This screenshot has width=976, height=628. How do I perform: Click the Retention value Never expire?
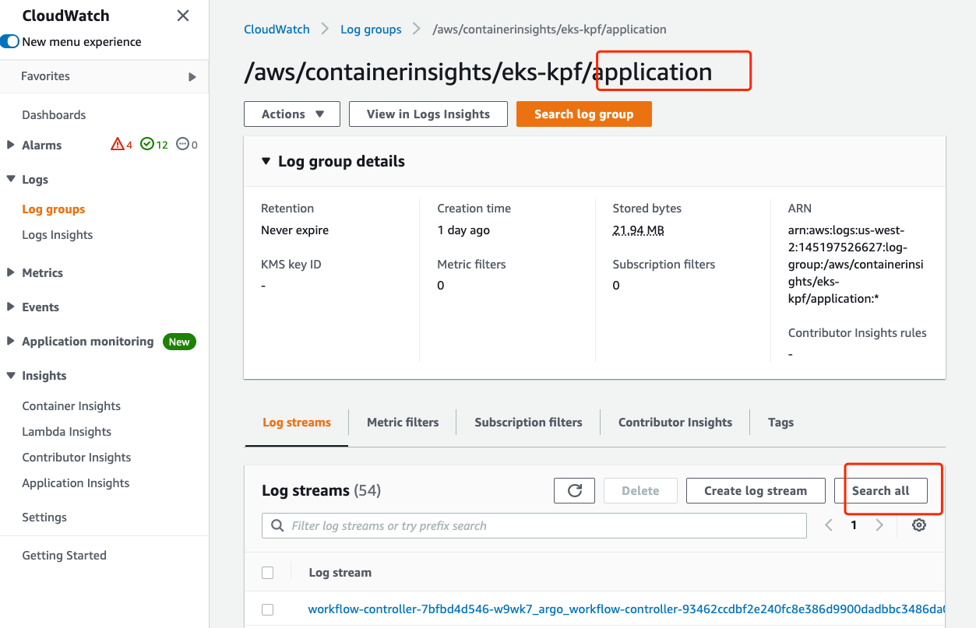point(295,230)
